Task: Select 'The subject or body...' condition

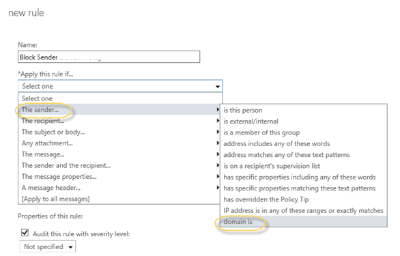Action: [119, 132]
